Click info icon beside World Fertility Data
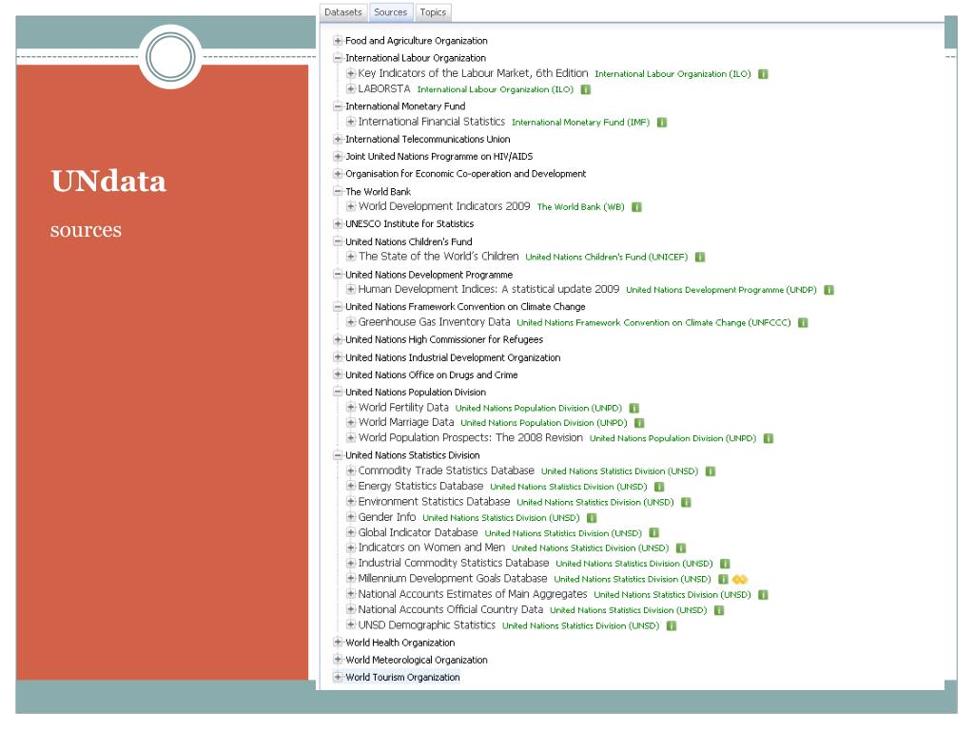 [x=633, y=408]
